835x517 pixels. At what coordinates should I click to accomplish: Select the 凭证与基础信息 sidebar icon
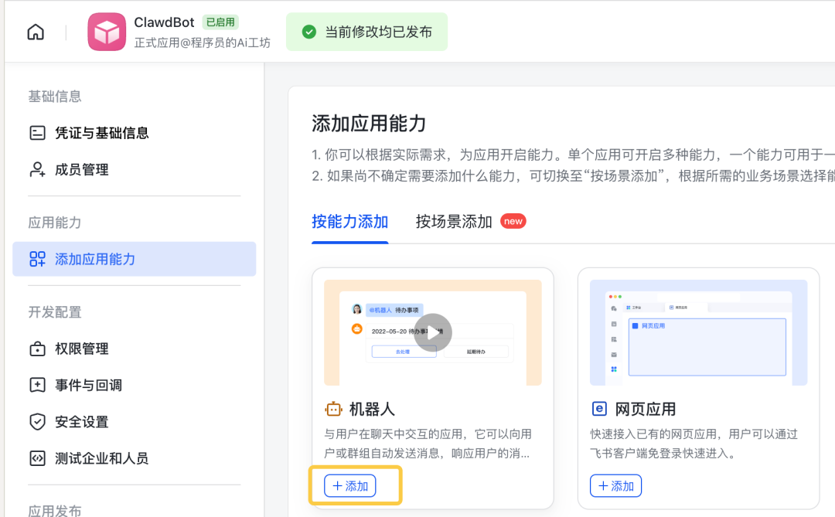tap(37, 132)
